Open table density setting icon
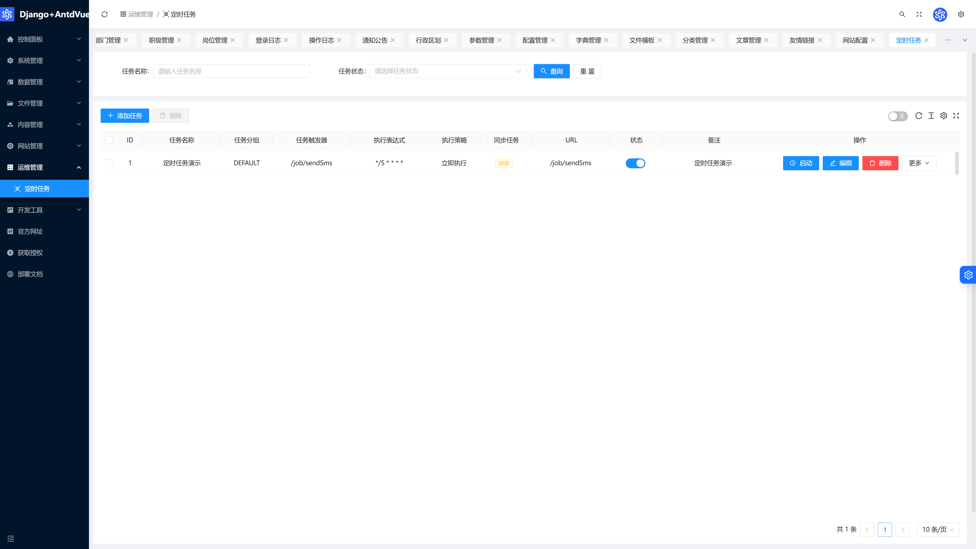The height and width of the screenshot is (549, 976). tap(931, 116)
